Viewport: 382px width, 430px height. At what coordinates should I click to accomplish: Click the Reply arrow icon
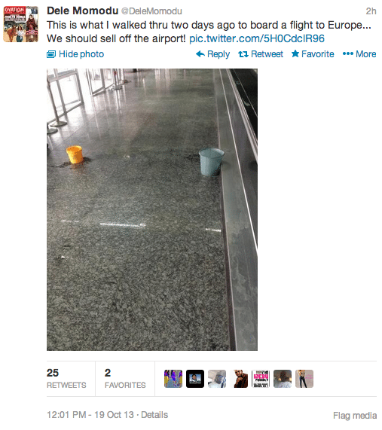[200, 54]
